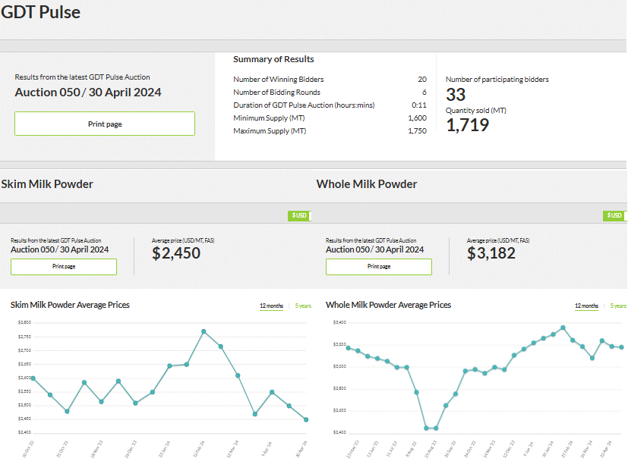Click the Number of participating bidders label
628x461 pixels.
point(497,79)
